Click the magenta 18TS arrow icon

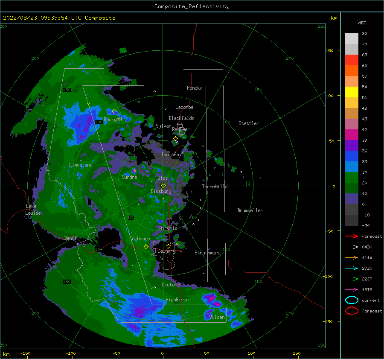(x=352, y=290)
